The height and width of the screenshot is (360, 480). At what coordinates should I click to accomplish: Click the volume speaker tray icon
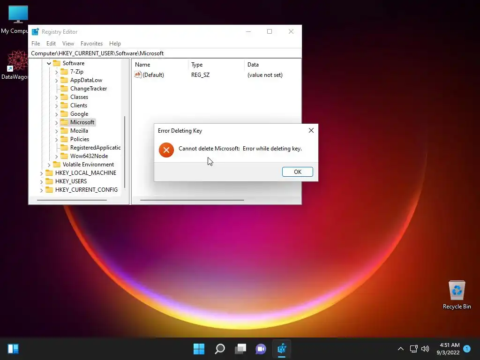click(x=425, y=349)
